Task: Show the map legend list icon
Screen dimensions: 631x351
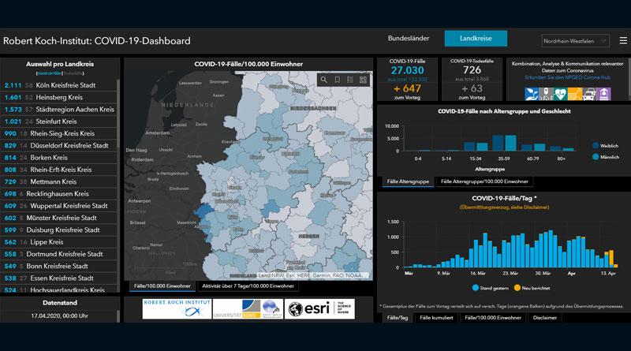Action: click(x=350, y=80)
